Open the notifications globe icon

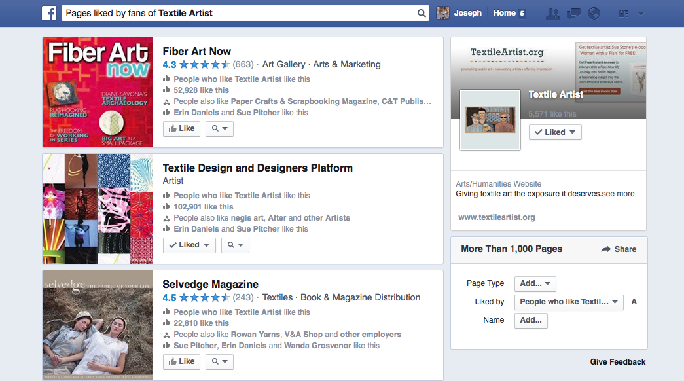coord(594,14)
